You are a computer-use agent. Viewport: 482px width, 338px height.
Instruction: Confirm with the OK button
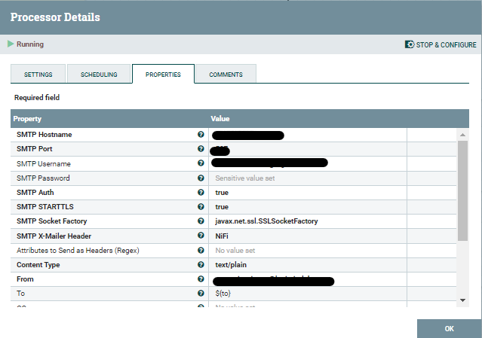(x=450, y=328)
